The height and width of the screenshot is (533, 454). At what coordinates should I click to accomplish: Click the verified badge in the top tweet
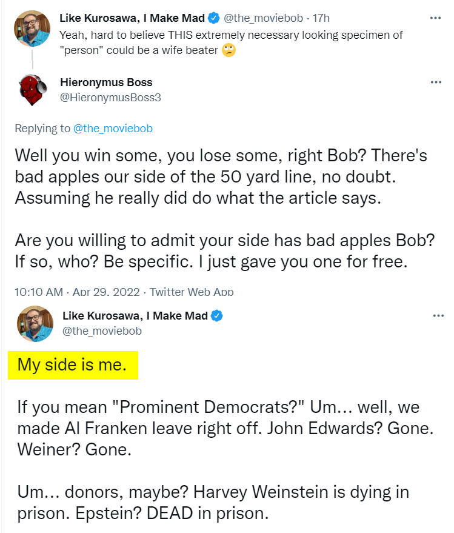click(x=214, y=18)
